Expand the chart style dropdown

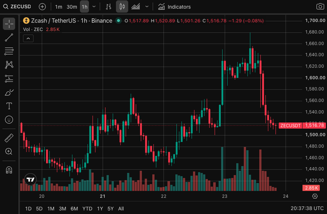[147, 7]
